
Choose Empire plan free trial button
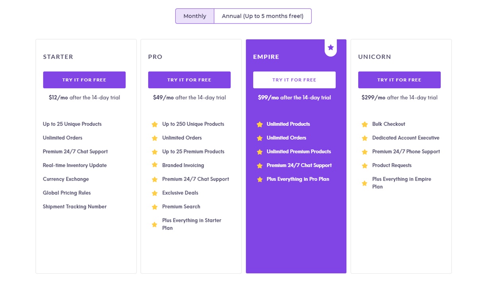coord(294,80)
